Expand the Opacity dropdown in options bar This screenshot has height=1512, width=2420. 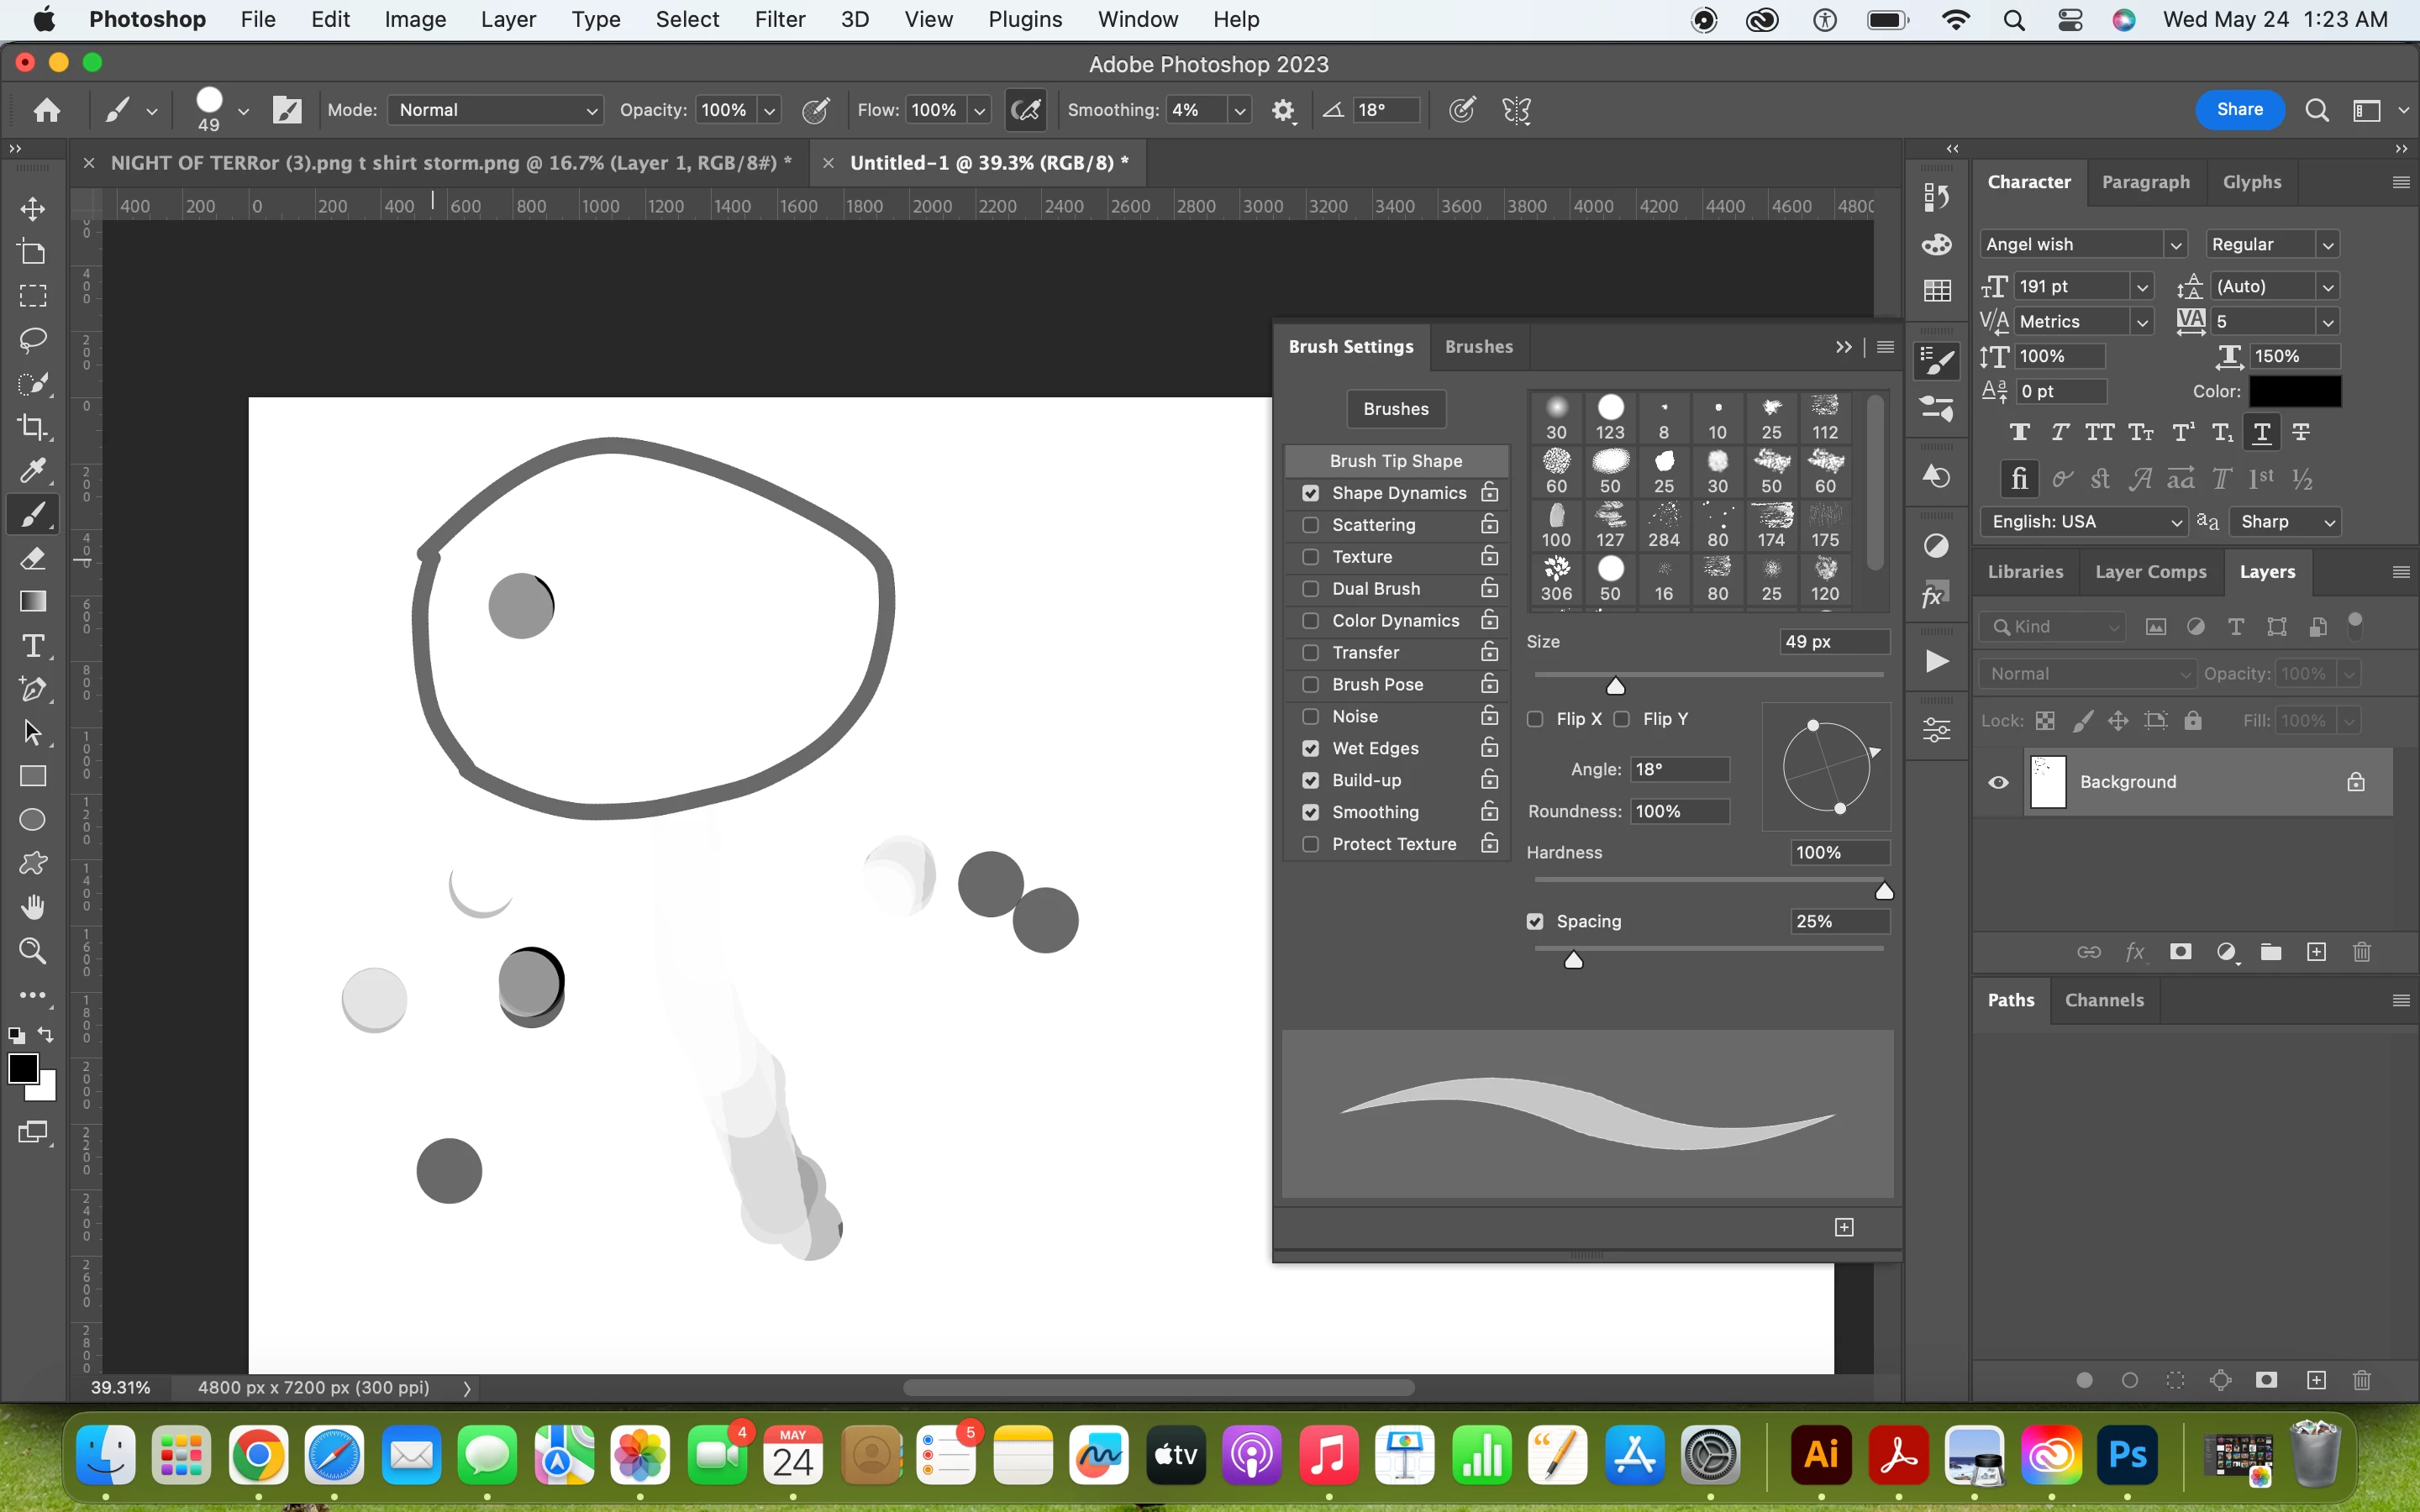click(769, 111)
